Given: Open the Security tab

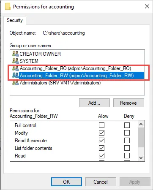Looking at the screenshot, I should 15,20.
